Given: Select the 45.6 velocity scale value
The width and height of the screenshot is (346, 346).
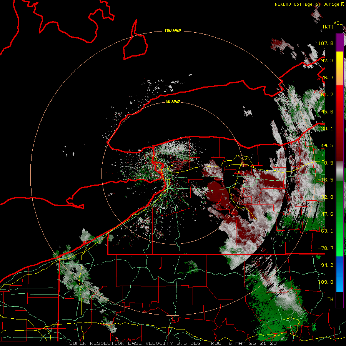Looking at the screenshot, I should point(327,111).
